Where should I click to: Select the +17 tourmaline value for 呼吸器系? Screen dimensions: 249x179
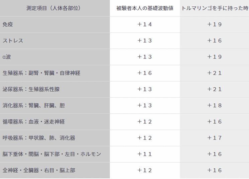[214, 138]
